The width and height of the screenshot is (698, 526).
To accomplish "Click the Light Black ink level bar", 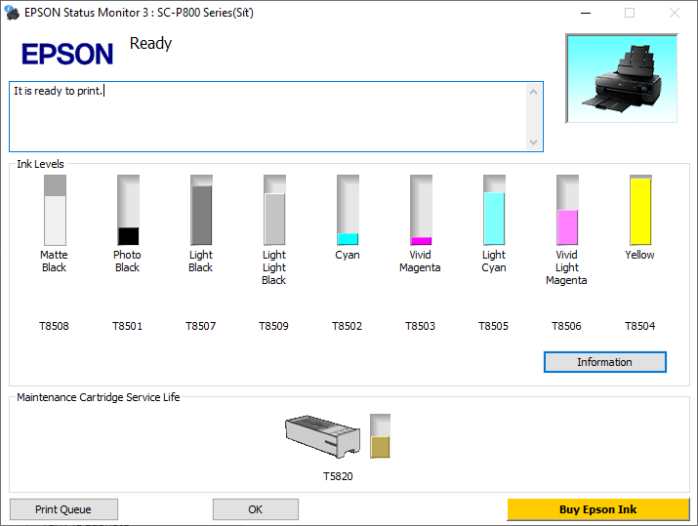I will click(201, 210).
